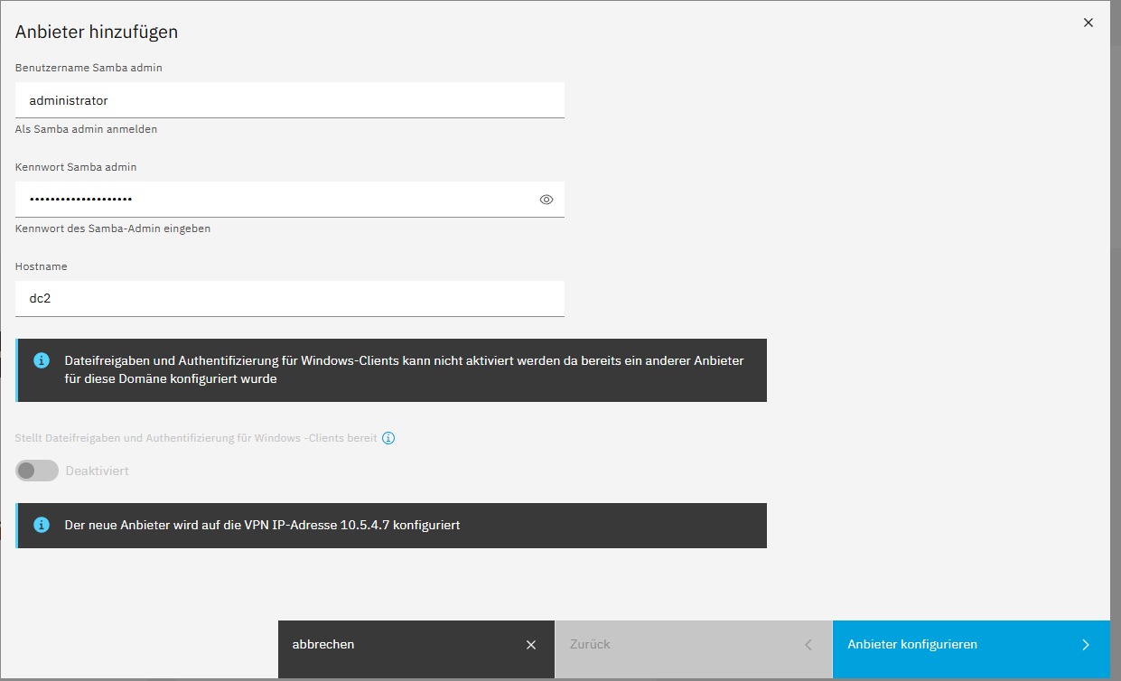Click the Deaktiviert label next to switch
Image resolution: width=1121 pixels, height=681 pixels.
(97, 471)
